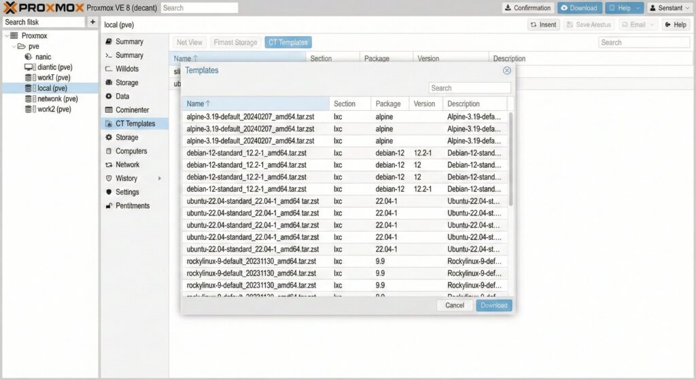Screen dimensions: 696x380
Task: Click the Network icon in side menu
Action: pyautogui.click(x=109, y=165)
